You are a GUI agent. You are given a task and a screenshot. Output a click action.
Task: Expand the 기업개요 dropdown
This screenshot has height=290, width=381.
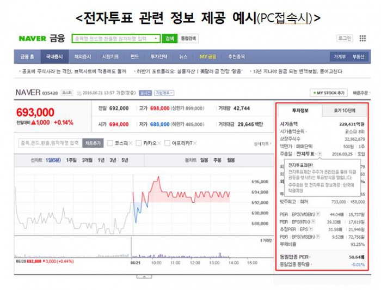[x=164, y=93]
